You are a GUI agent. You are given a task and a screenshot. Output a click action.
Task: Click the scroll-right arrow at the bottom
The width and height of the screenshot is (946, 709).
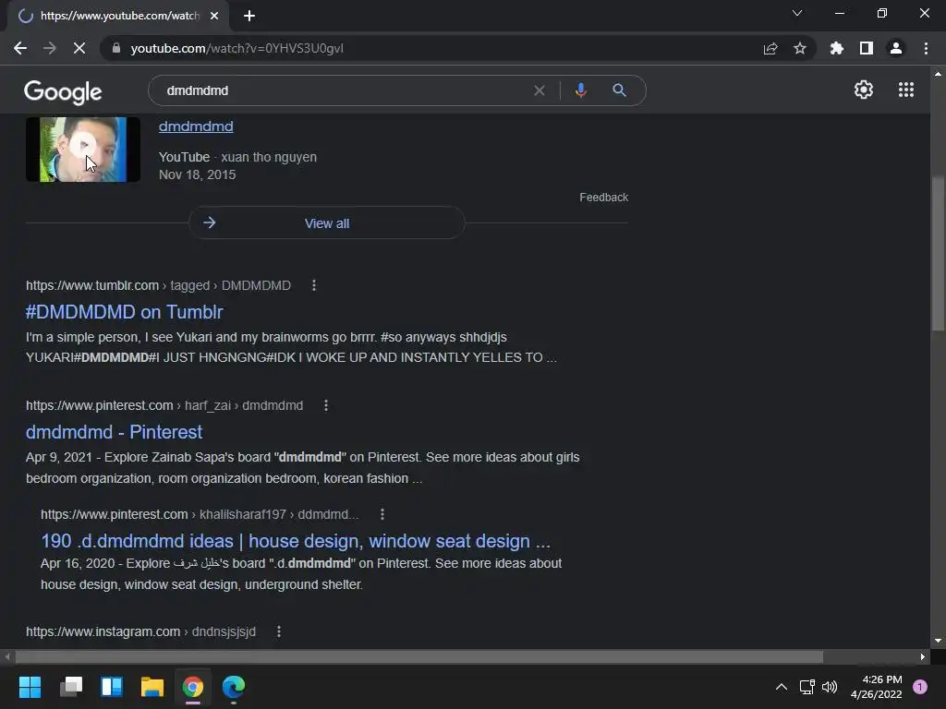(923, 656)
